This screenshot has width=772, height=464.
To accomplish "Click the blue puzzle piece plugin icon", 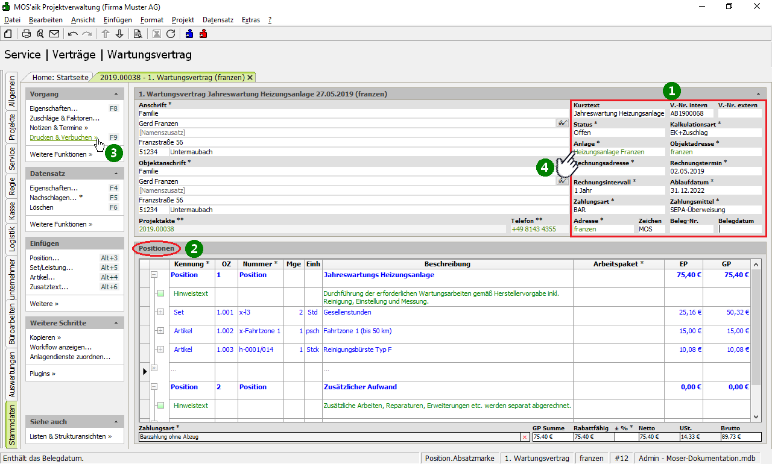I will (x=189, y=34).
